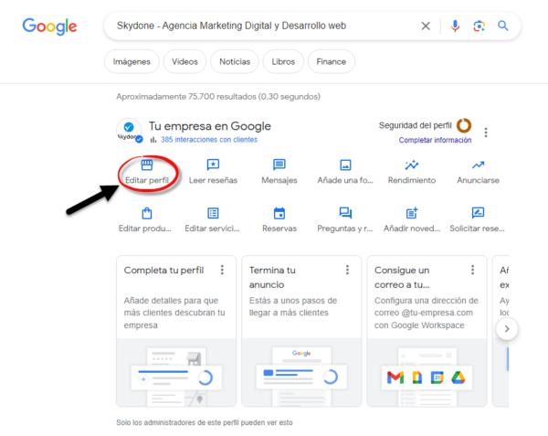Image resolution: width=548 pixels, height=436 pixels.
Task: Start voice search with microphone icon
Action: pos(455,26)
